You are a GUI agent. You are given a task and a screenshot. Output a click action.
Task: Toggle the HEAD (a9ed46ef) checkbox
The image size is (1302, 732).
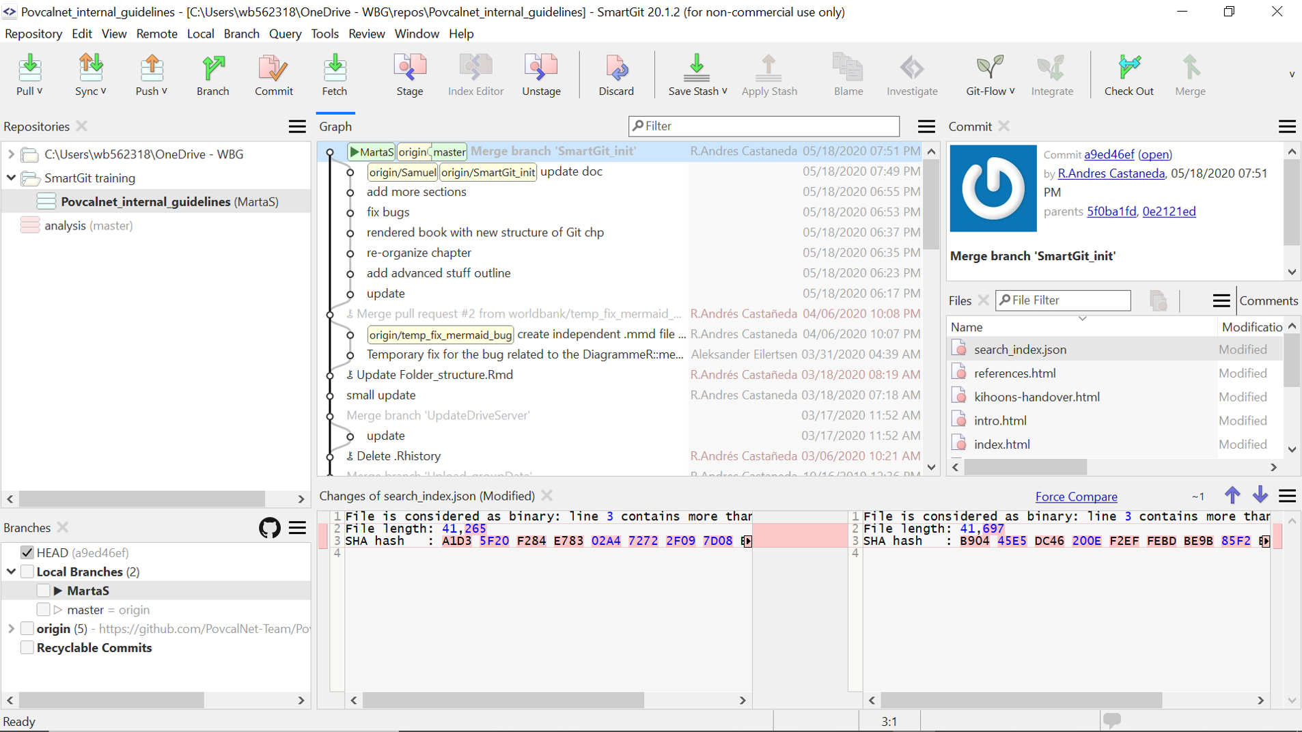pos(27,552)
